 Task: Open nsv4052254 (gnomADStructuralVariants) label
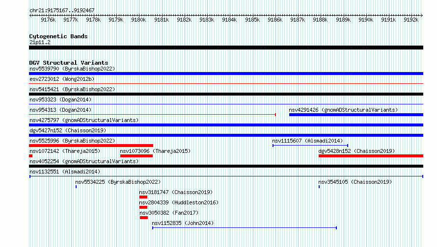point(84,161)
